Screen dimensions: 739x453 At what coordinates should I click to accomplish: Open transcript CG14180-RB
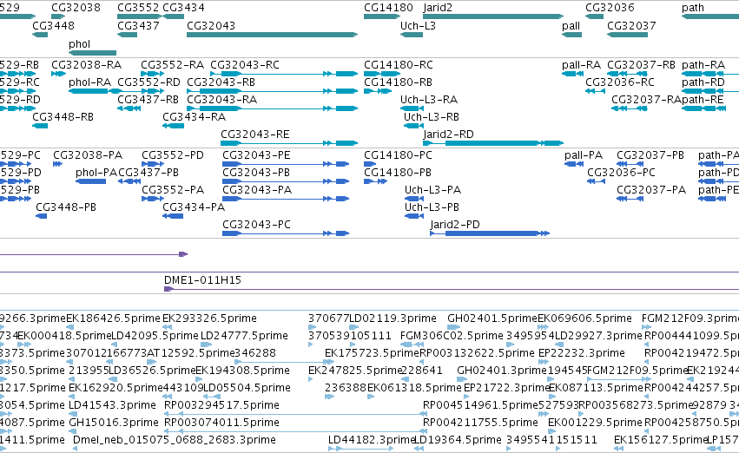[x=398, y=82]
